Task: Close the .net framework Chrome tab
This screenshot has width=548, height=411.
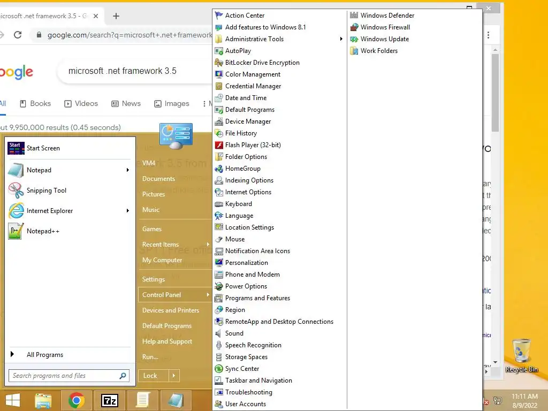Action: pyautogui.click(x=96, y=16)
